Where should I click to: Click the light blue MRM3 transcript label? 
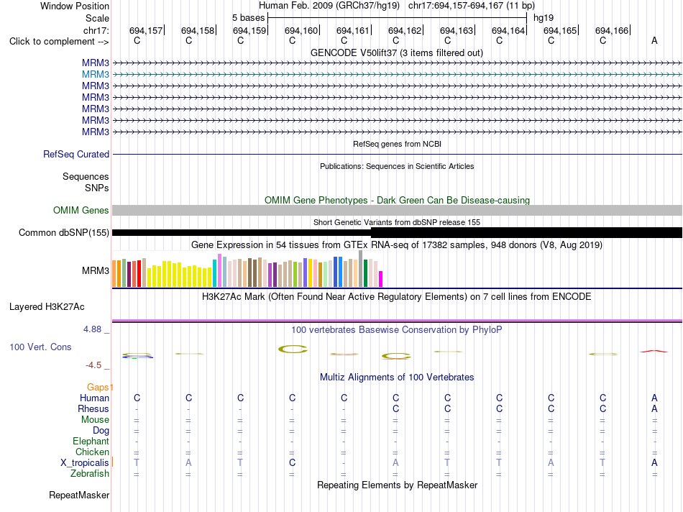pyautogui.click(x=96, y=75)
